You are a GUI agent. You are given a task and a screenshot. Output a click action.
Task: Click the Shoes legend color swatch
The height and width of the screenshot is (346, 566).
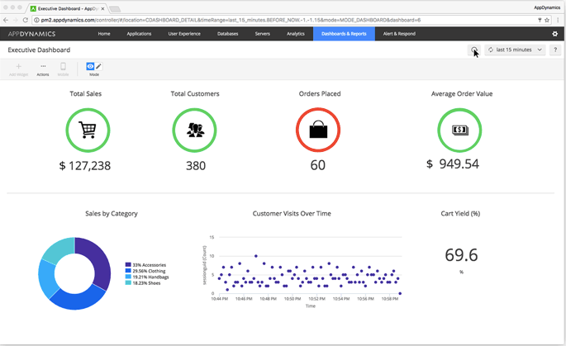pyautogui.click(x=127, y=282)
